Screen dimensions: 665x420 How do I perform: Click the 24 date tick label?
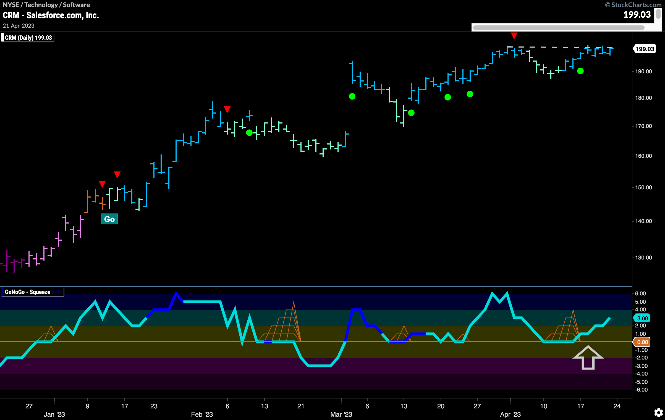tap(617, 406)
